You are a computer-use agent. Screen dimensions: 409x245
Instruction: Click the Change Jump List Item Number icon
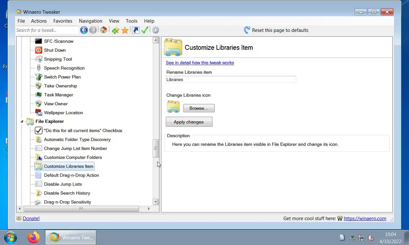[x=38, y=148]
